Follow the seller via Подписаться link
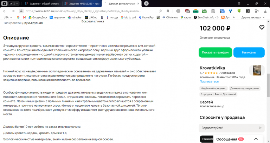 pyautogui.click(x=209, y=81)
